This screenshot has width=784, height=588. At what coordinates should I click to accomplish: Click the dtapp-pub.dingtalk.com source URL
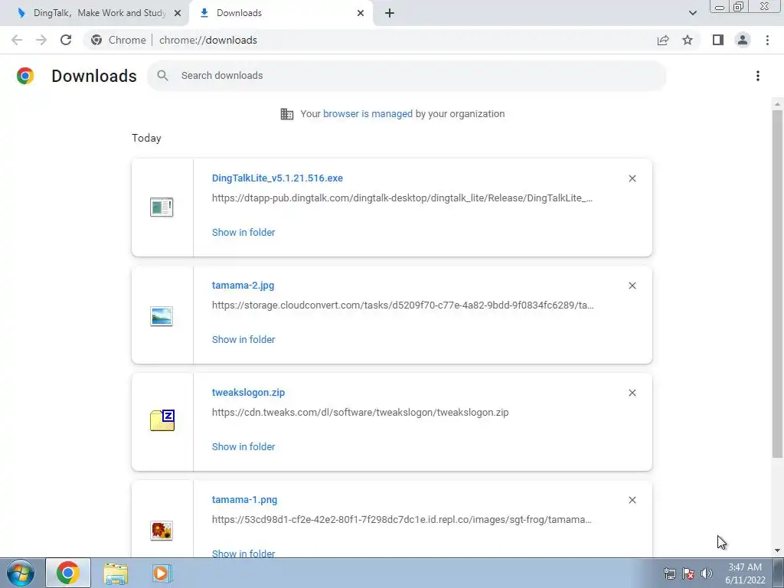(x=402, y=198)
